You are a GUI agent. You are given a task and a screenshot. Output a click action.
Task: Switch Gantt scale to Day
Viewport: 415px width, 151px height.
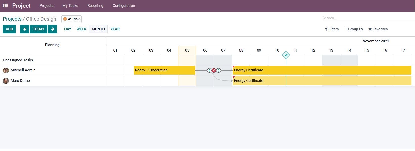click(x=68, y=29)
